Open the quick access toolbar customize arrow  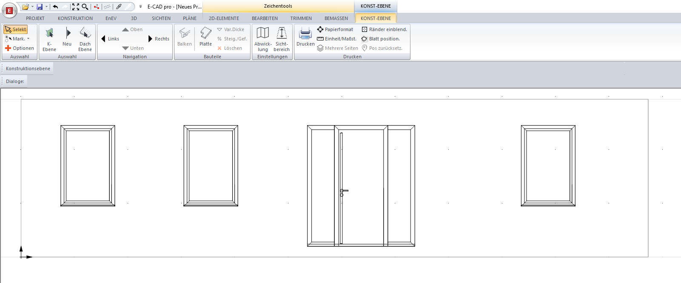click(x=140, y=7)
